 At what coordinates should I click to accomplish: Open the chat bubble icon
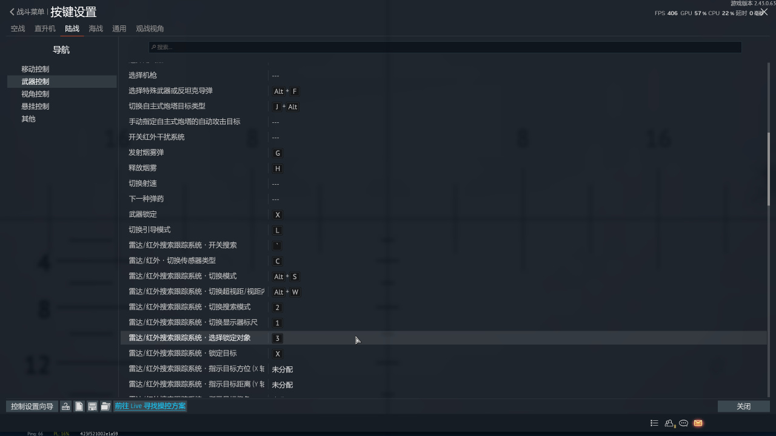[x=683, y=423]
